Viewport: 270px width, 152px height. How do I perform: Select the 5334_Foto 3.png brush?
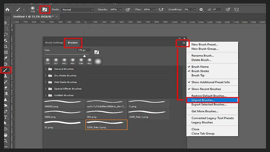point(107,125)
